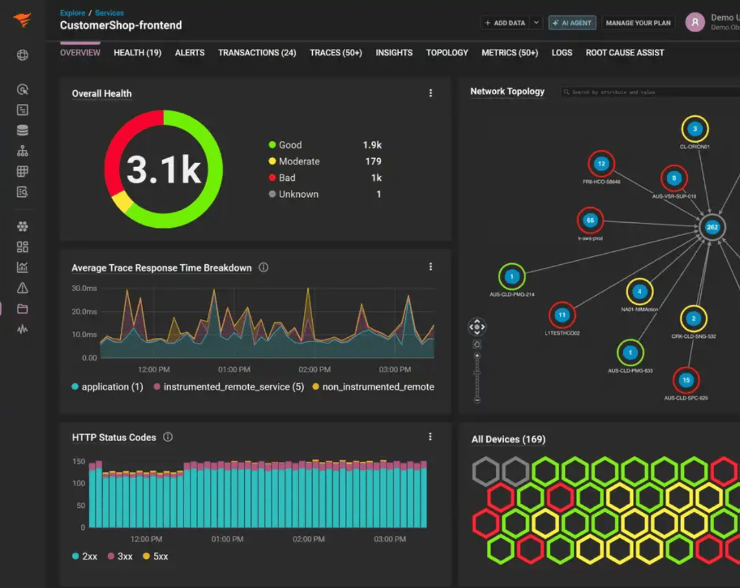Image resolution: width=740 pixels, height=588 pixels.
Task: Switch to the Insights tab
Action: [x=394, y=52]
